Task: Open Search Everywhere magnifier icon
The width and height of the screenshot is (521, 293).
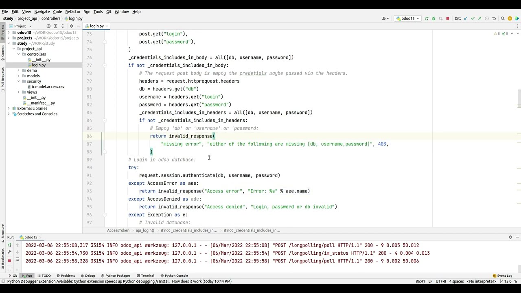Action: pyautogui.click(x=503, y=18)
